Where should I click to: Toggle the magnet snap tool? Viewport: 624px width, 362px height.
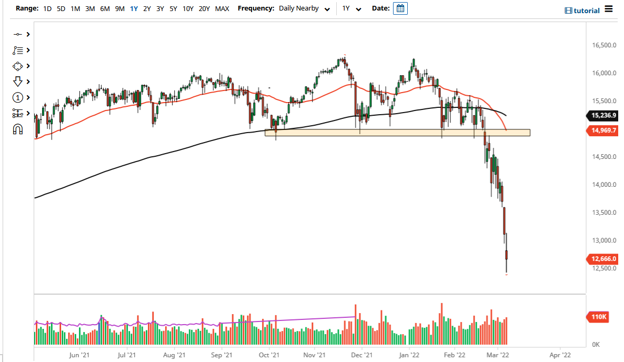(17, 129)
